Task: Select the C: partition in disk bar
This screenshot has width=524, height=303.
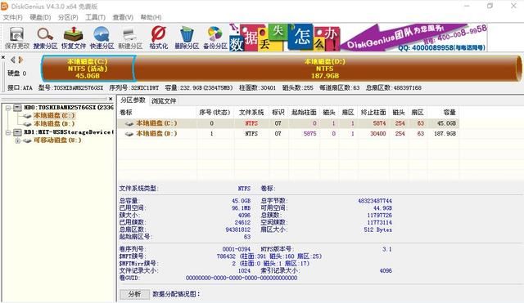Action: (88, 69)
